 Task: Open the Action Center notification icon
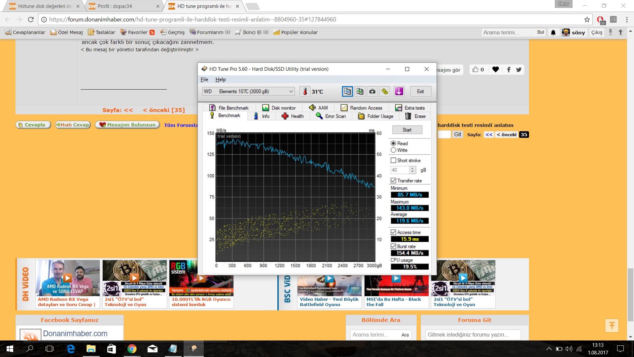[x=620, y=349]
